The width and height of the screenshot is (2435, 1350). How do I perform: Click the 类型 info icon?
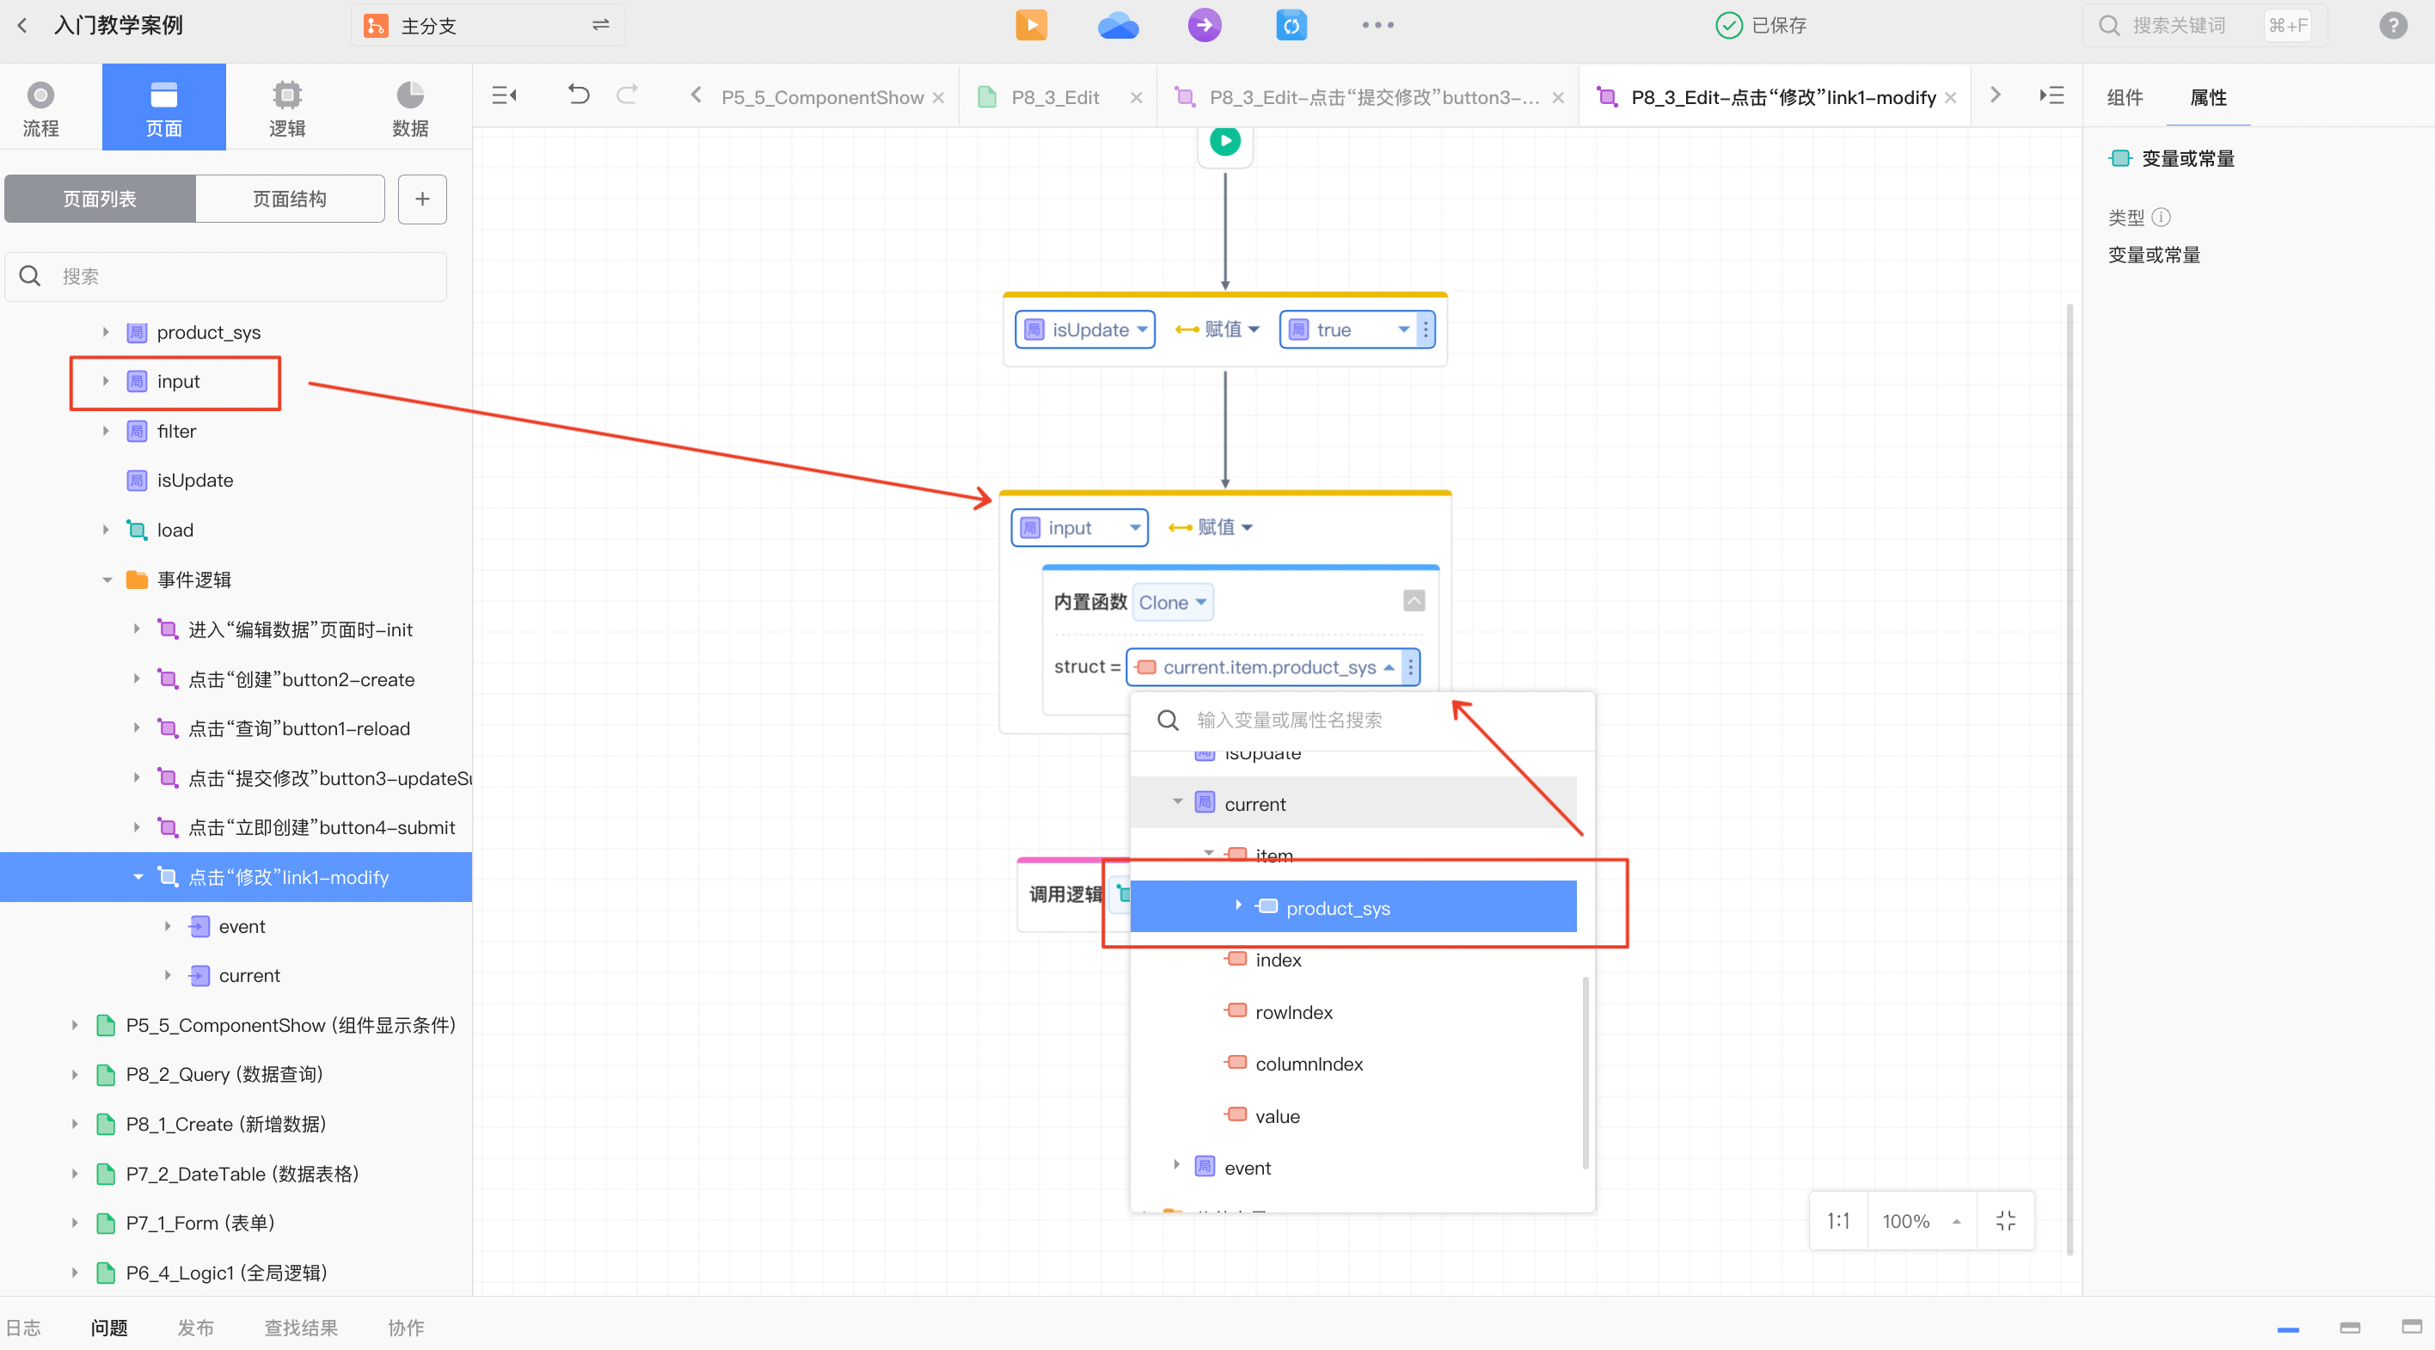pos(2161,218)
